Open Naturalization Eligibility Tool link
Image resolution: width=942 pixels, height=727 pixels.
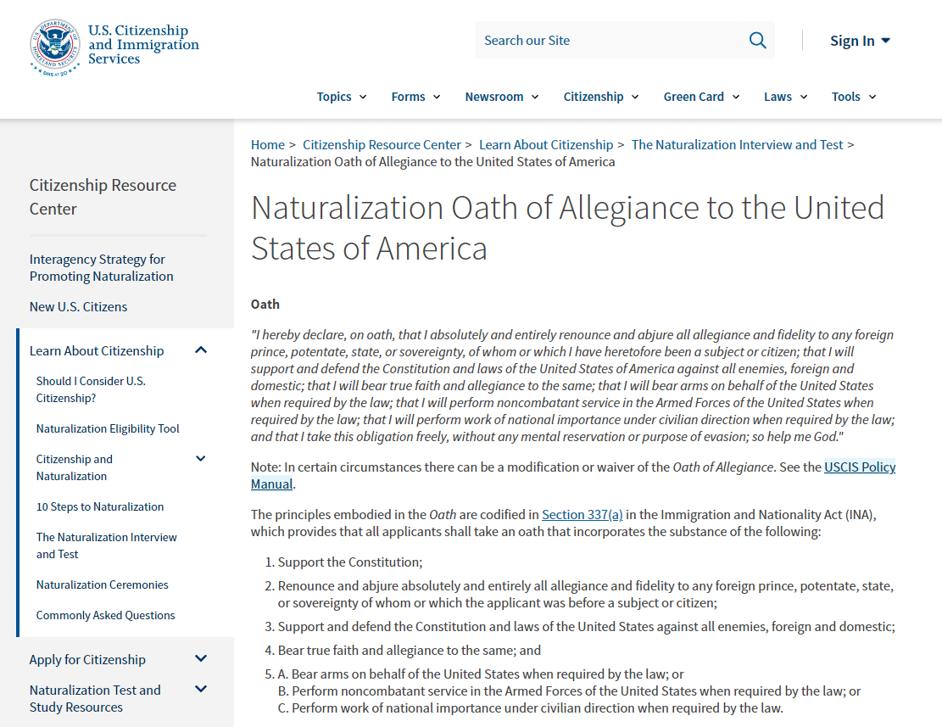click(108, 429)
